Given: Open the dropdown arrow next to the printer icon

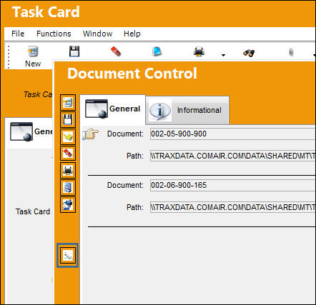Looking at the screenshot, I should tap(223, 55).
